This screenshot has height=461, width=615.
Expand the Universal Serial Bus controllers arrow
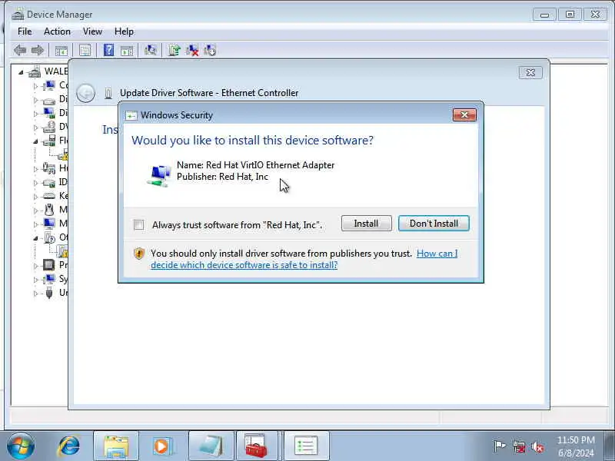[x=35, y=294]
